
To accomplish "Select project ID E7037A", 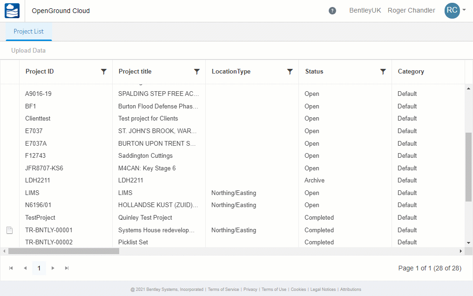I will [x=36, y=143].
